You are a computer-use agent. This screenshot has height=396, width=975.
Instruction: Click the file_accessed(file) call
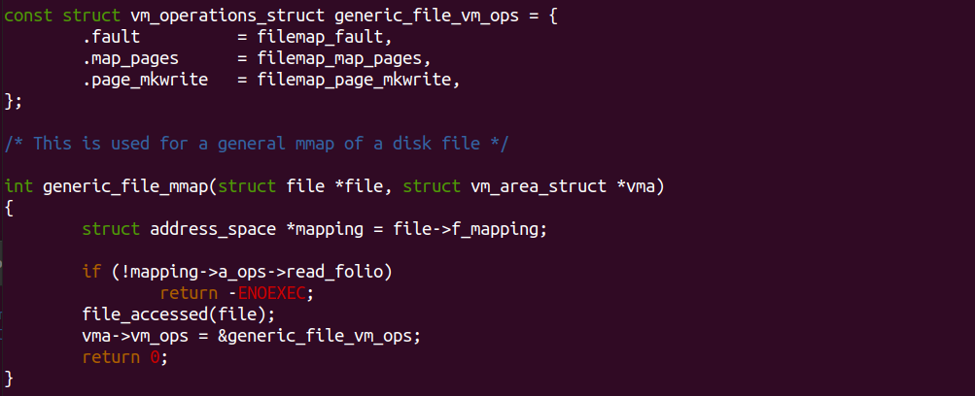click(x=179, y=314)
